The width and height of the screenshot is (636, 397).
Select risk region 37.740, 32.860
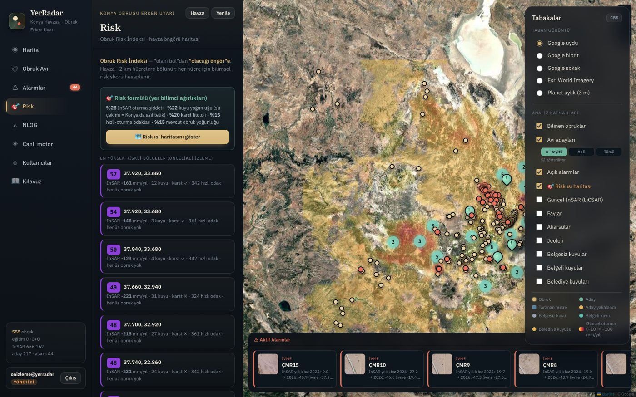point(168,370)
